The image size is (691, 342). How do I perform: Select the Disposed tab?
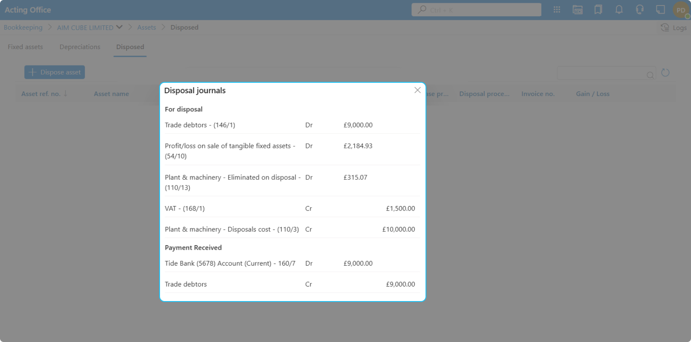(x=130, y=47)
